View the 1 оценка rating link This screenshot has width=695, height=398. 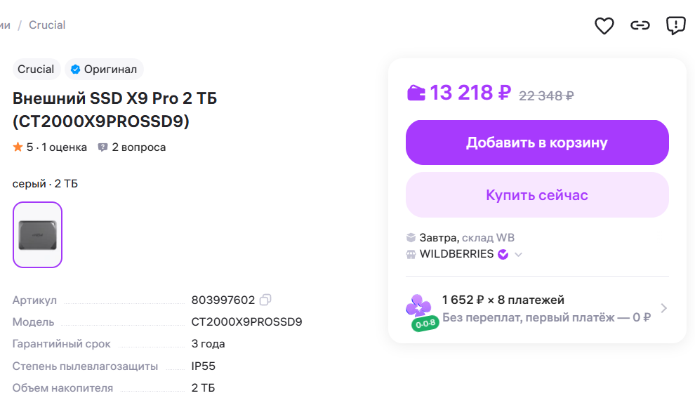point(64,147)
